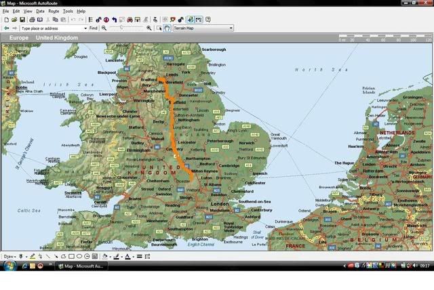
Task: Click the United Kingdom breadcrumb link
Action: coord(57,37)
